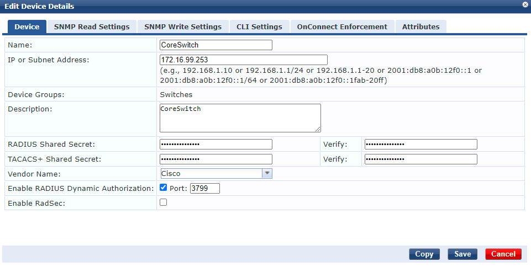Screen dimensions: 531x267
Task: Click the Enable RadSec label
Action: [36, 204]
